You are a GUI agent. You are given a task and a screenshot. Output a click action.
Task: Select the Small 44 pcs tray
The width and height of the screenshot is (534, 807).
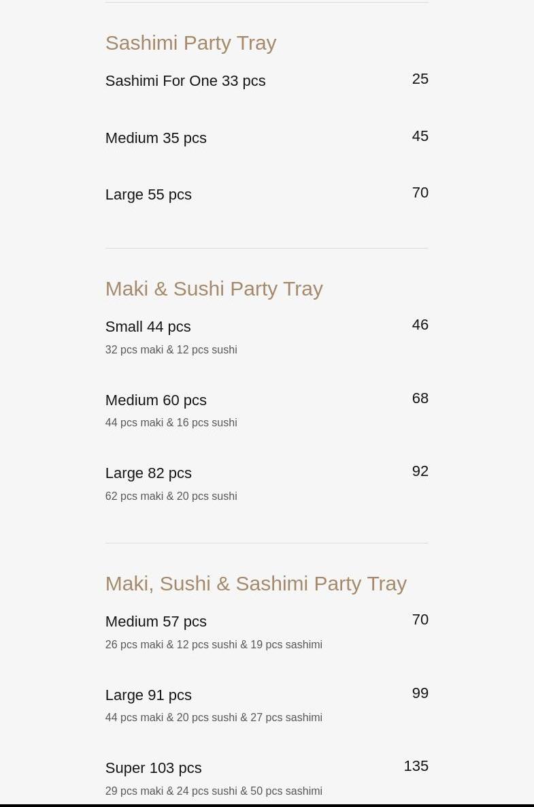(x=148, y=327)
